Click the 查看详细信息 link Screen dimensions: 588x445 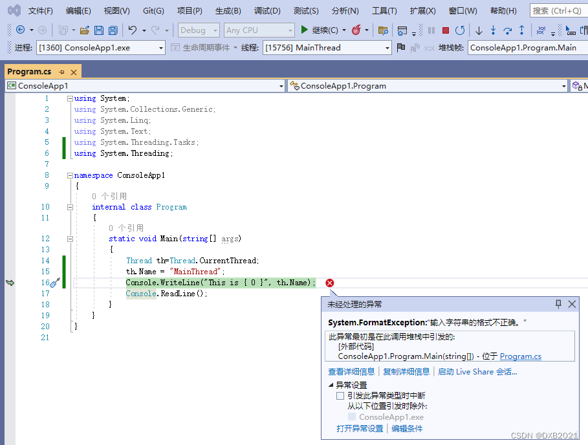(x=351, y=371)
